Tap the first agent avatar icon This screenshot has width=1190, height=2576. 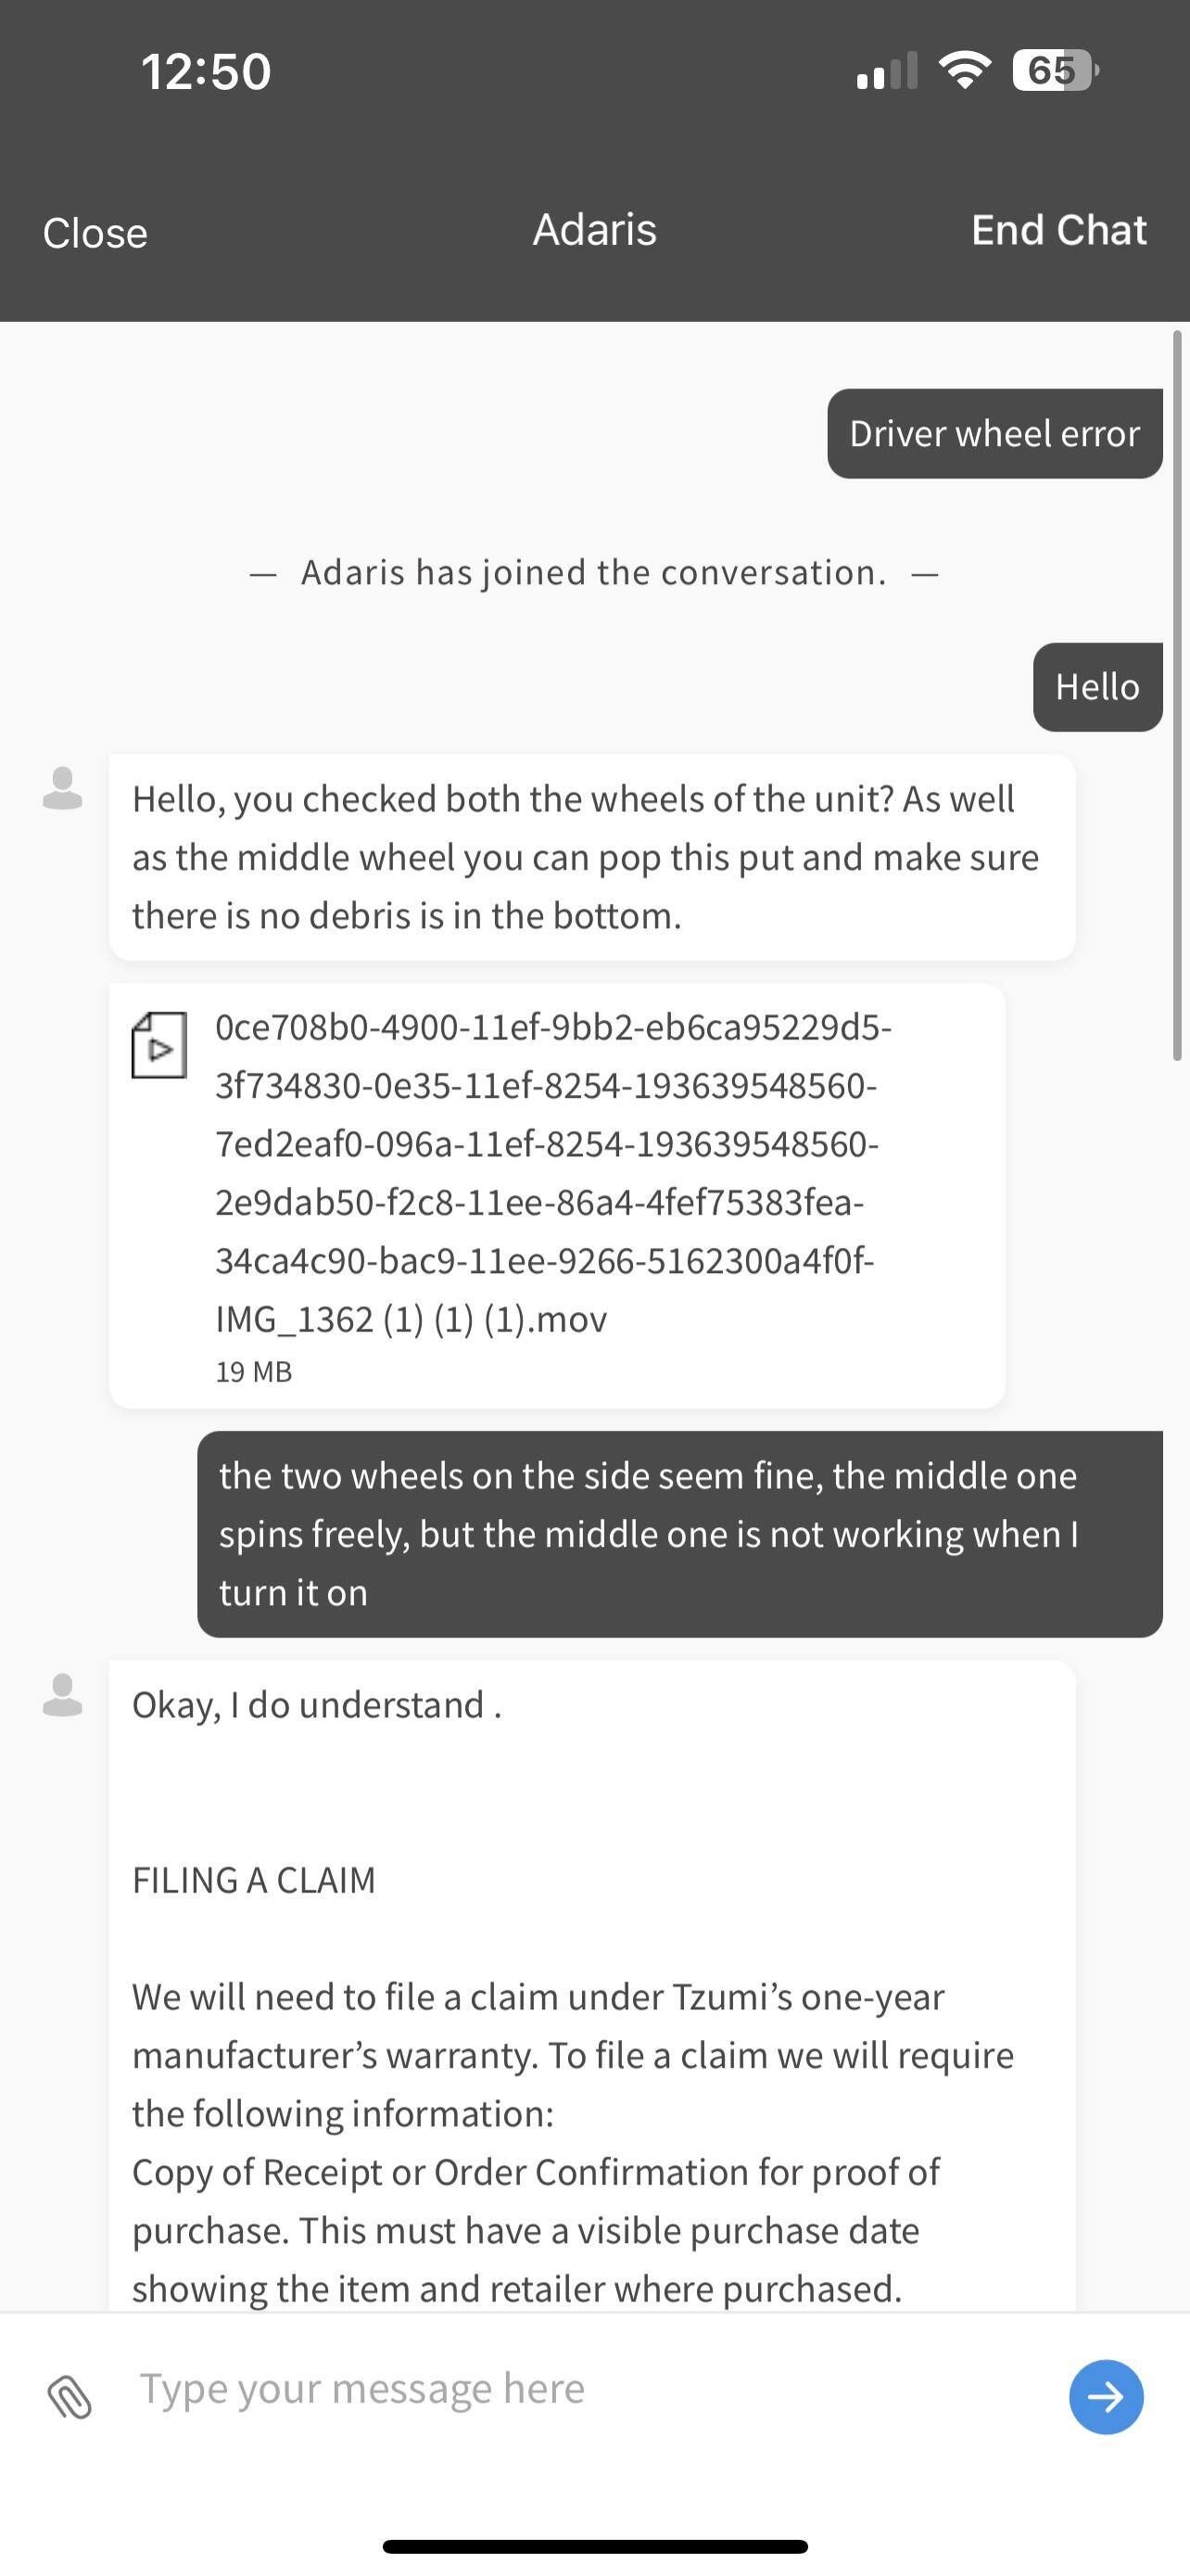coord(62,788)
